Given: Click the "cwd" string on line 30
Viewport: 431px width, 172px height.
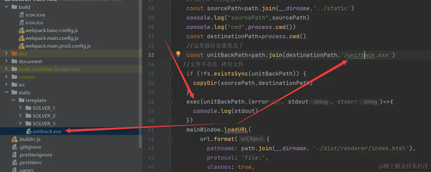Looking at the screenshot, I should (236, 27).
